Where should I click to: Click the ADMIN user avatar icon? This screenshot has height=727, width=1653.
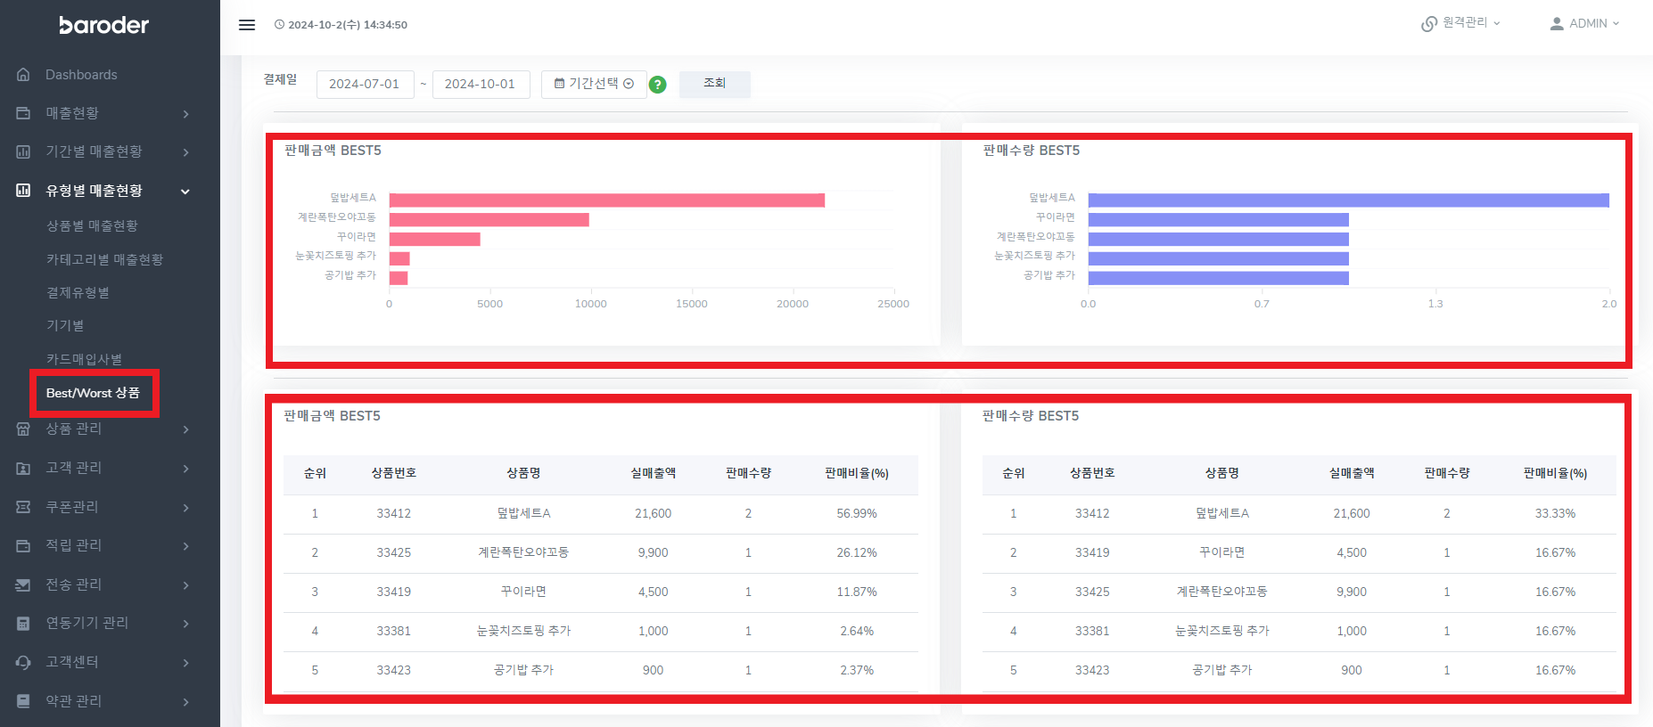coord(1557,24)
